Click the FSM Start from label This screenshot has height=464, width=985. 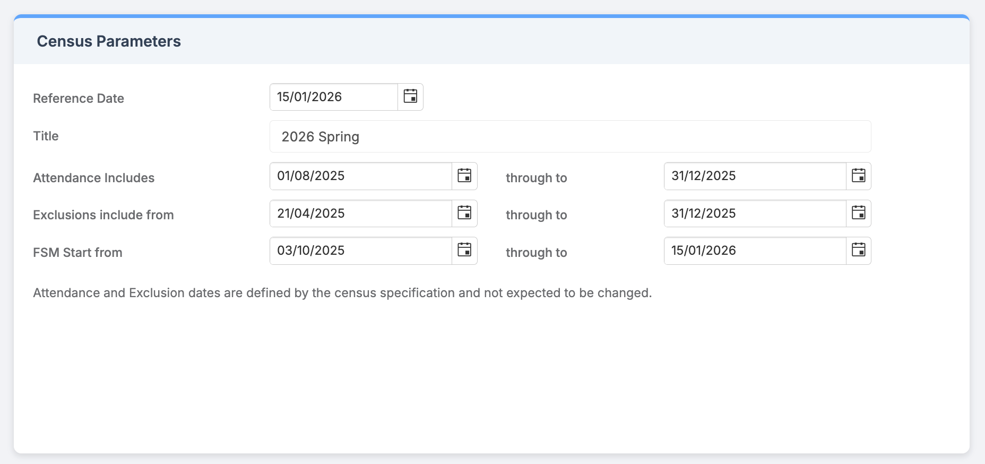77,253
